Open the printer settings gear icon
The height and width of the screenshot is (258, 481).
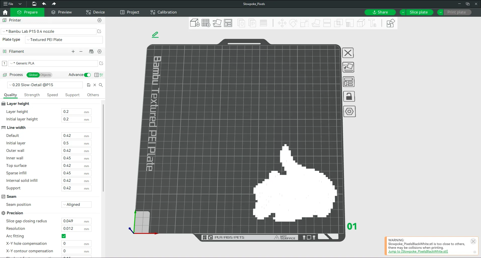[99, 20]
